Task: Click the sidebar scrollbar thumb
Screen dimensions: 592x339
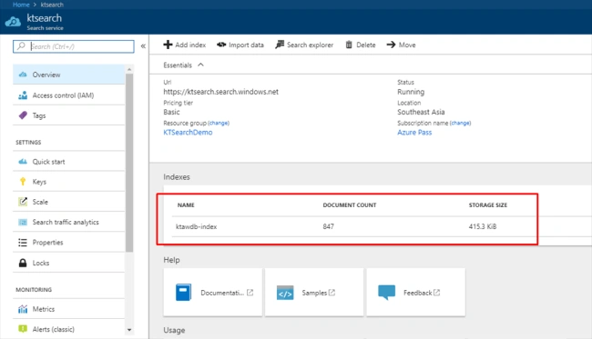Action: [x=129, y=163]
